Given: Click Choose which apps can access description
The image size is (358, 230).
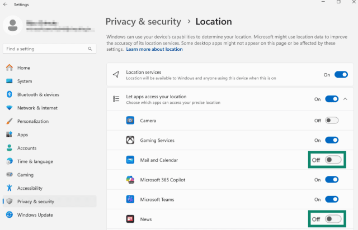Looking at the screenshot, I should [173, 103].
